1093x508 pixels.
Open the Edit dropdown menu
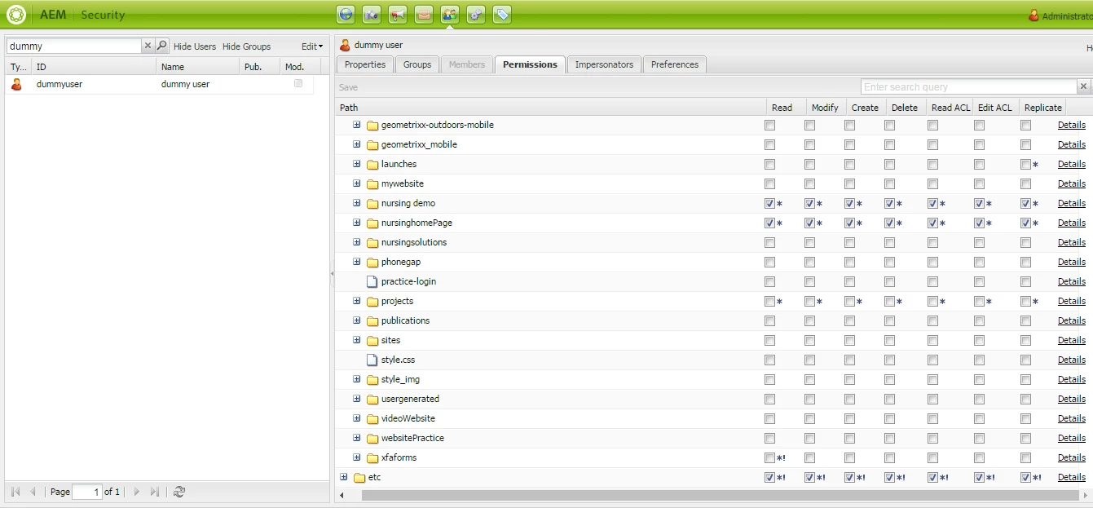[312, 46]
